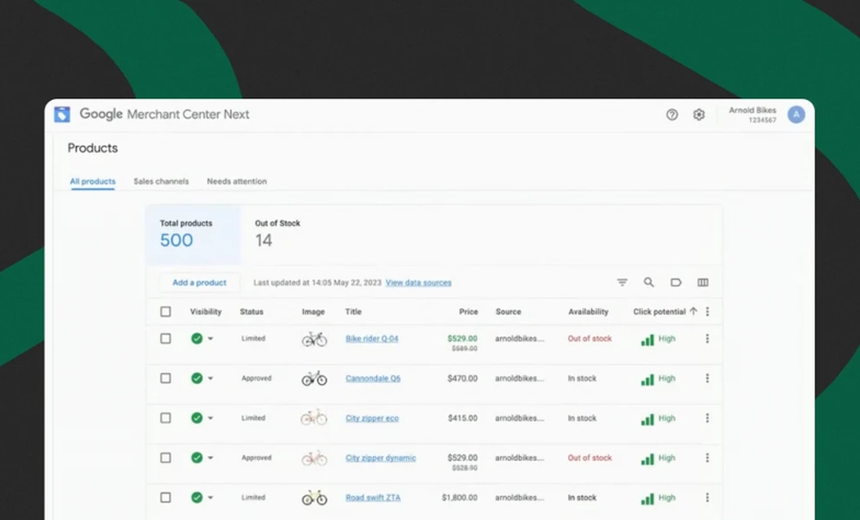Open the View data sources link
The width and height of the screenshot is (860, 520).
tap(418, 282)
